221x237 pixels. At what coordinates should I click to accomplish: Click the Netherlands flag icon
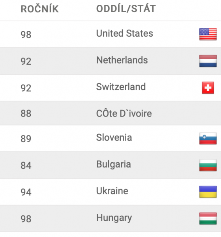208,61
